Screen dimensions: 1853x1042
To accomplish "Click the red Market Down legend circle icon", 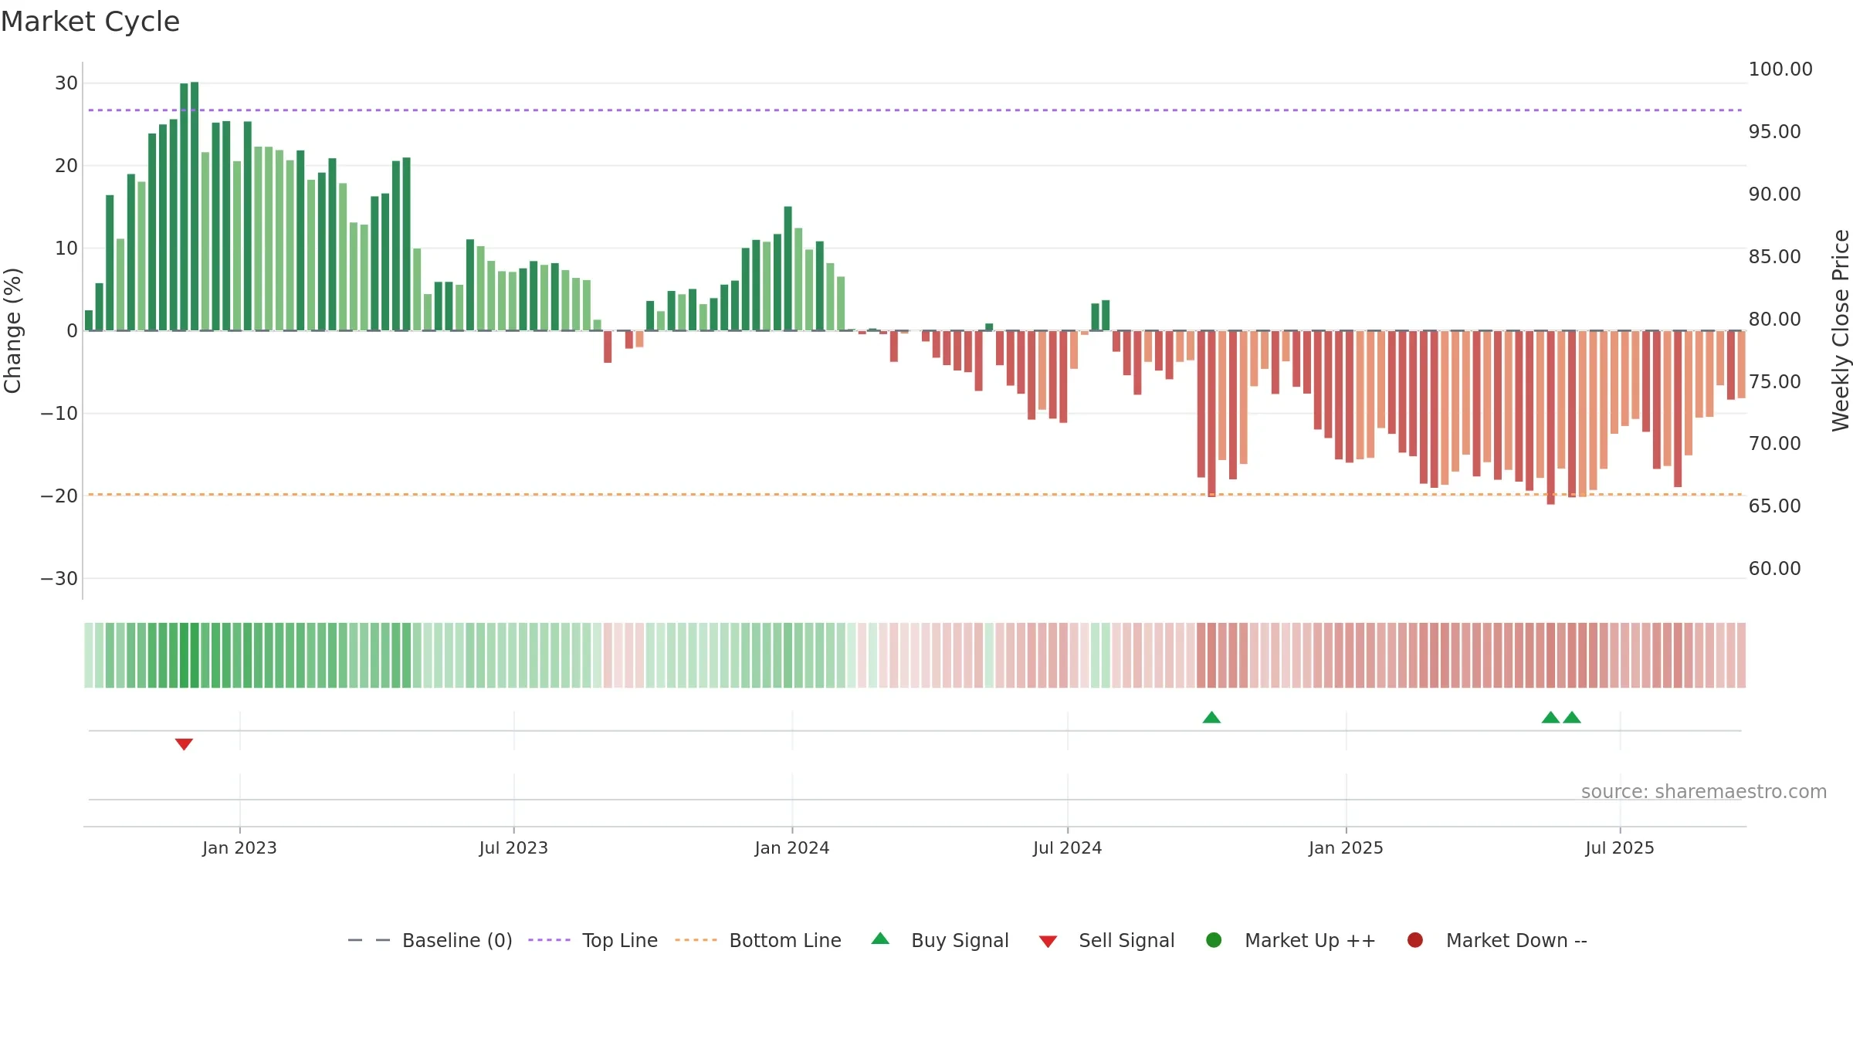I will pos(1415,940).
